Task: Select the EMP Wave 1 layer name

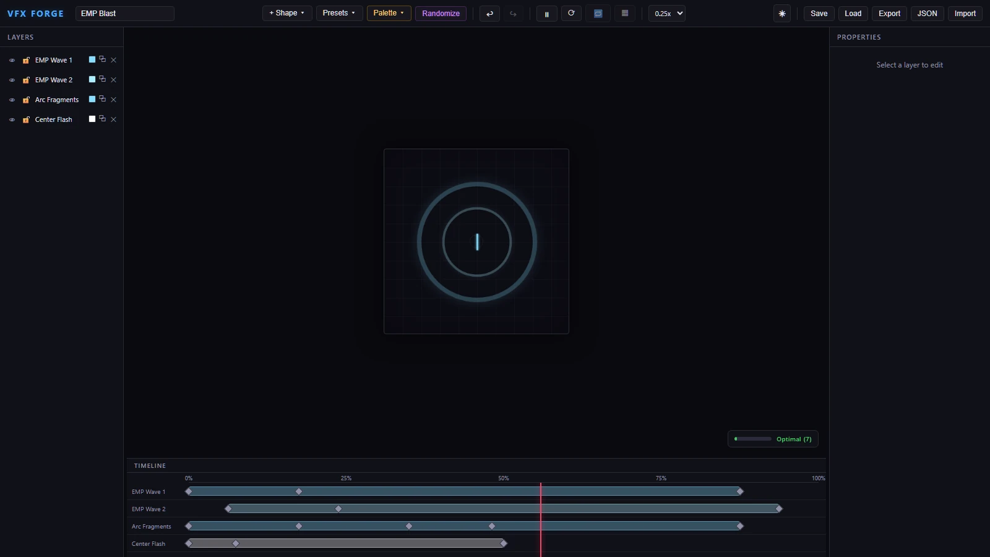Action: coord(54,60)
